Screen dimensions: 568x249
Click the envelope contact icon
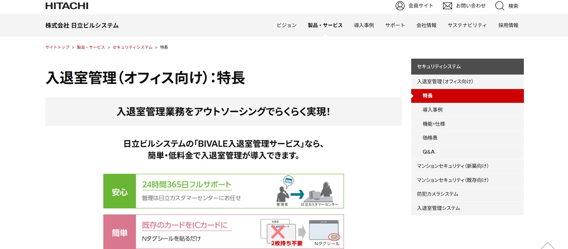(x=447, y=6)
